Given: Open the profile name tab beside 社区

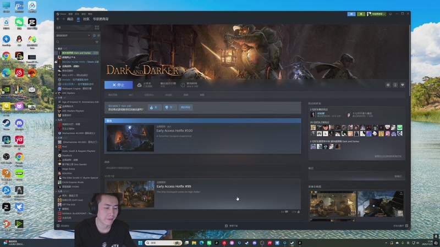Looking at the screenshot, I should (101, 19).
